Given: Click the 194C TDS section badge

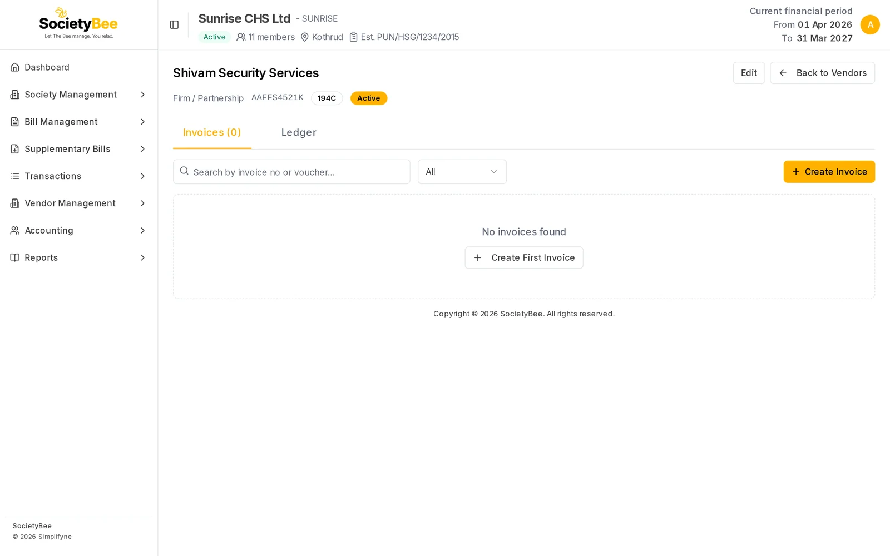Looking at the screenshot, I should 327,98.
